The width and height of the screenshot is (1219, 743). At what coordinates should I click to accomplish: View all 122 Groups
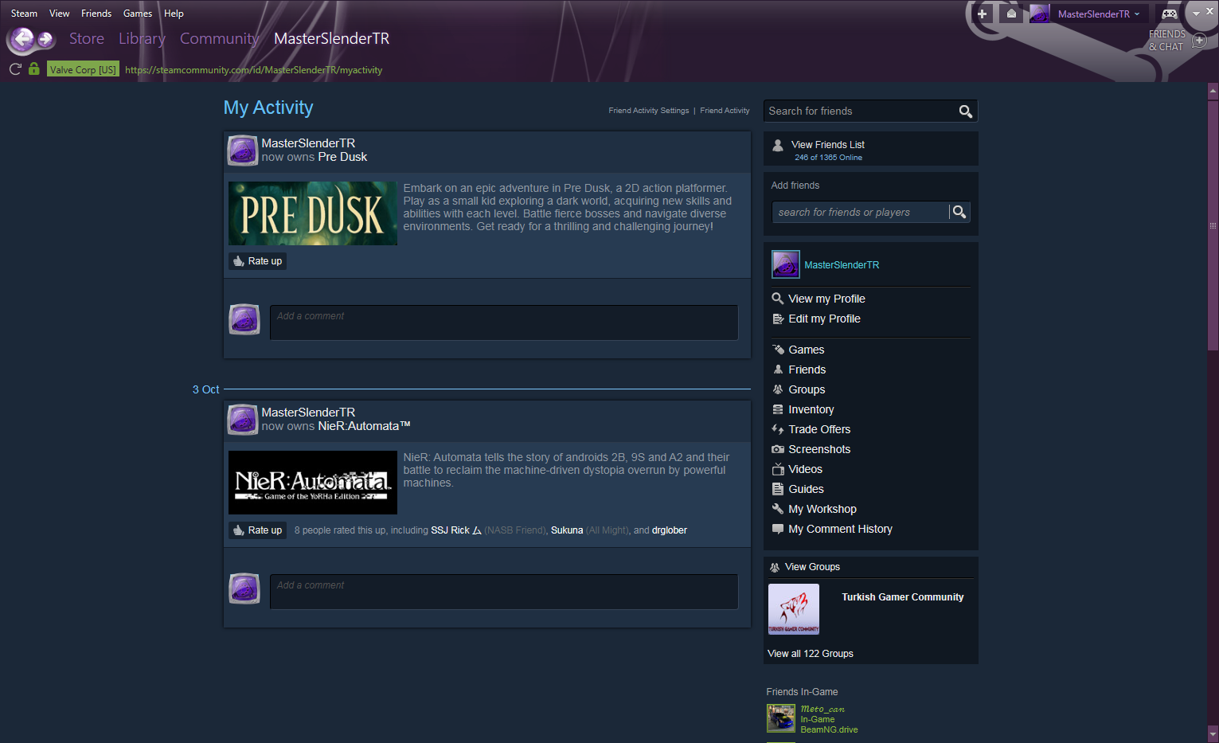pyautogui.click(x=811, y=654)
